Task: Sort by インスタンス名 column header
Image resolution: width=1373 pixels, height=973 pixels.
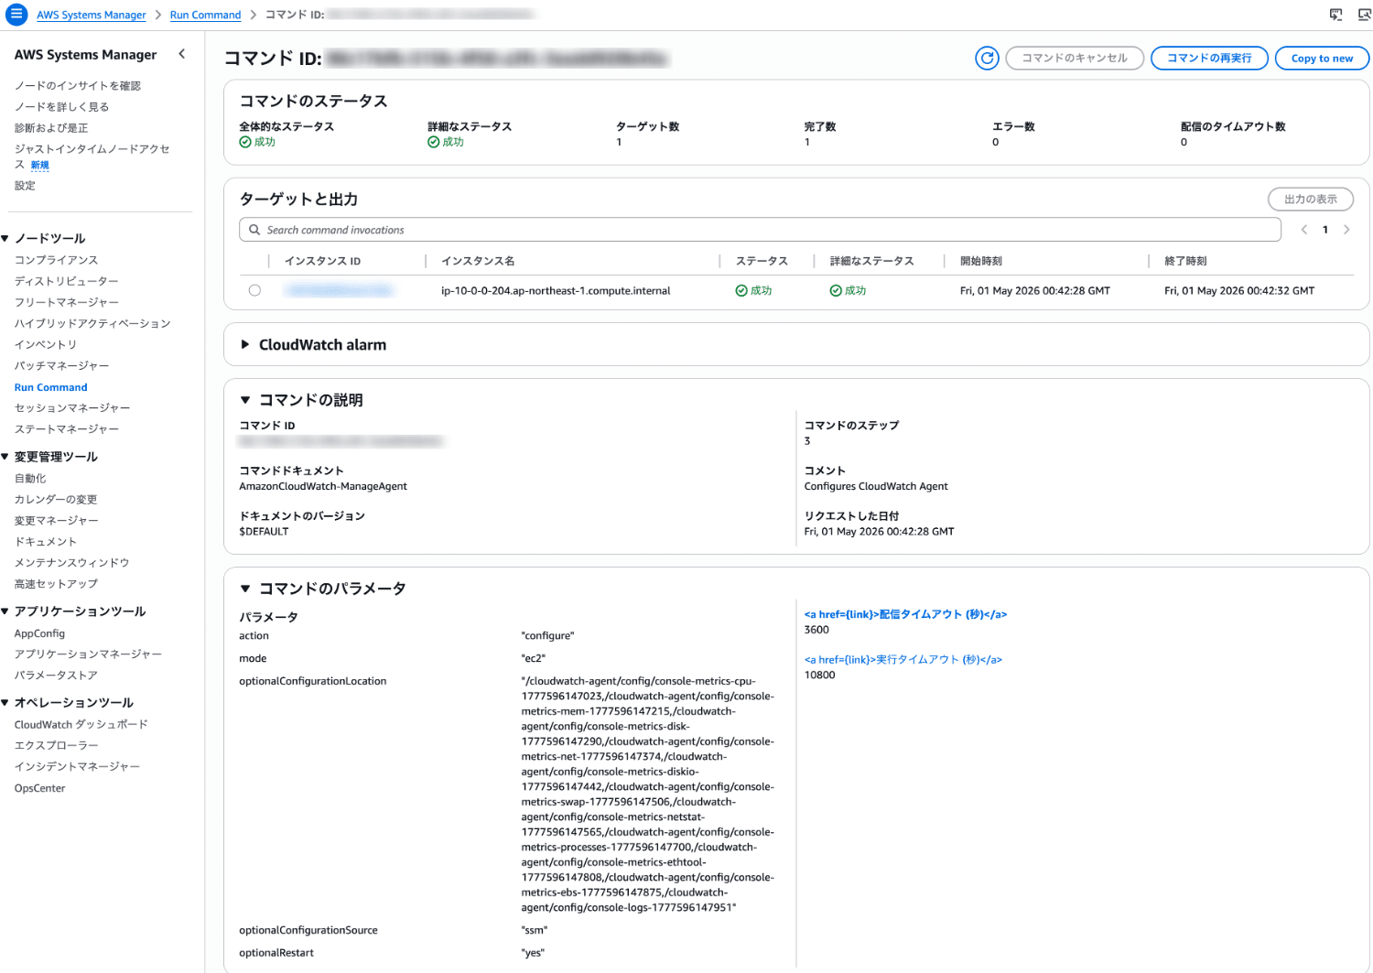Action: 478,261
